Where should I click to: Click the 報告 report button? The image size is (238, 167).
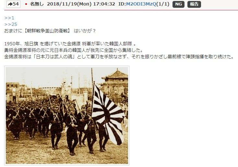[194, 4]
